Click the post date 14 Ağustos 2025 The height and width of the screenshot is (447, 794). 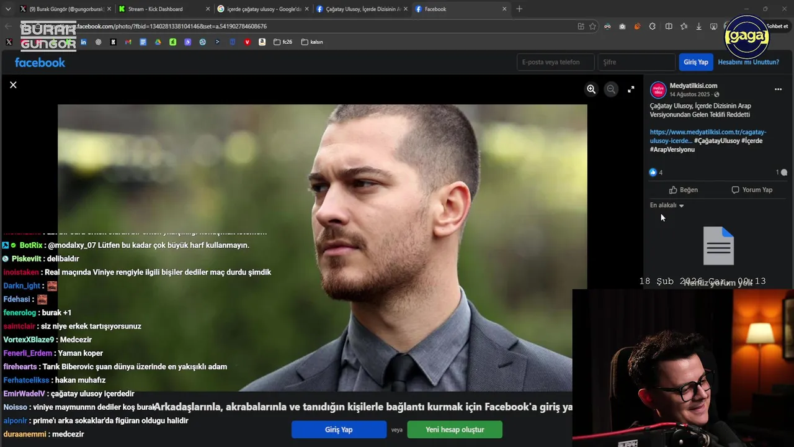pyautogui.click(x=689, y=94)
